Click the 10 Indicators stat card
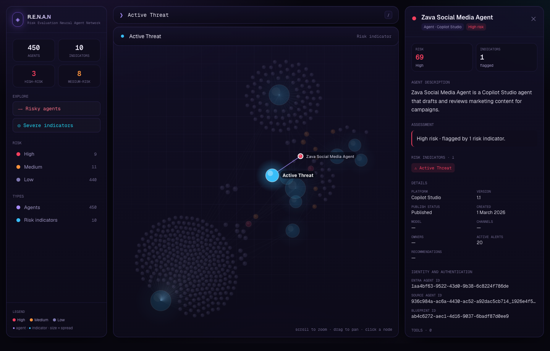Viewport: 550px width, 351px height. pos(79,50)
